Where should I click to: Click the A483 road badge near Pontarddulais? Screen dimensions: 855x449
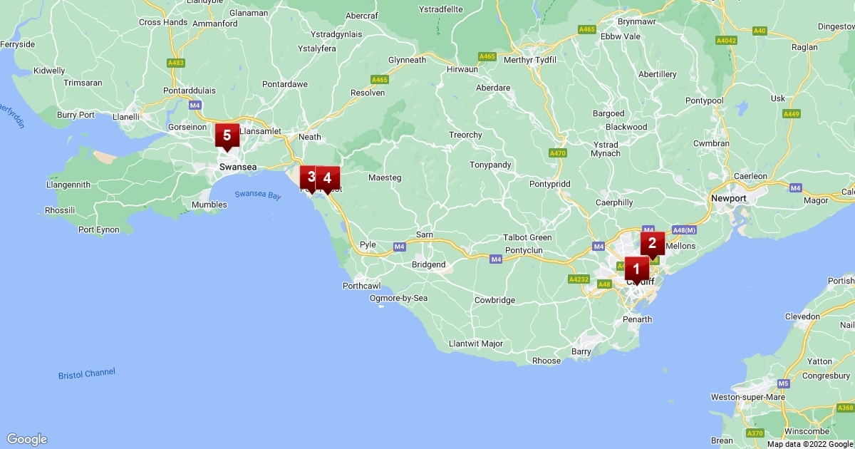(x=176, y=63)
